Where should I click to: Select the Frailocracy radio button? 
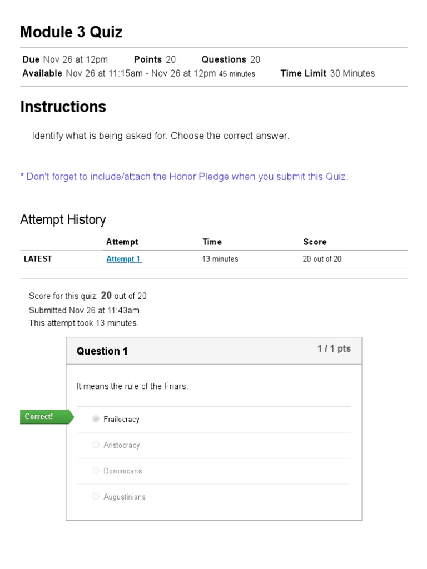click(96, 419)
